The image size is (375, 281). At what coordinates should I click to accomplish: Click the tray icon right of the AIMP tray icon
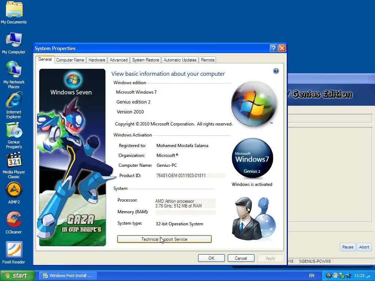coord(335,276)
